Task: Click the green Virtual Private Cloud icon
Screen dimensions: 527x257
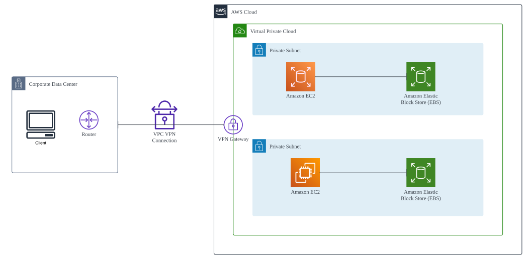Action: [x=240, y=31]
